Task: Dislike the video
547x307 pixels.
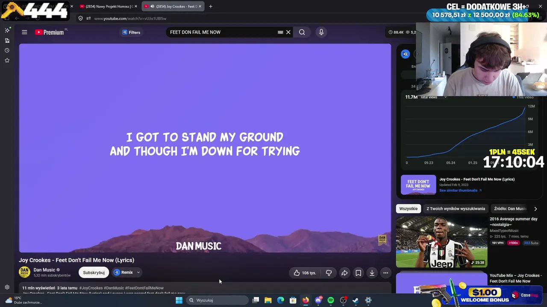Action: click(x=329, y=273)
